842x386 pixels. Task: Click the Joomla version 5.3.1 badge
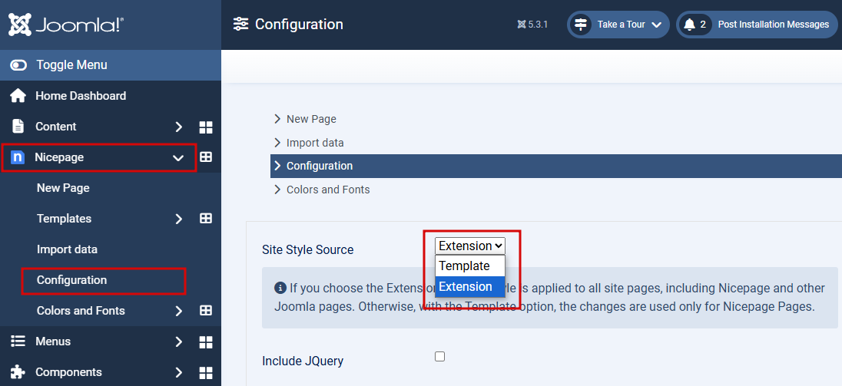pyautogui.click(x=532, y=24)
